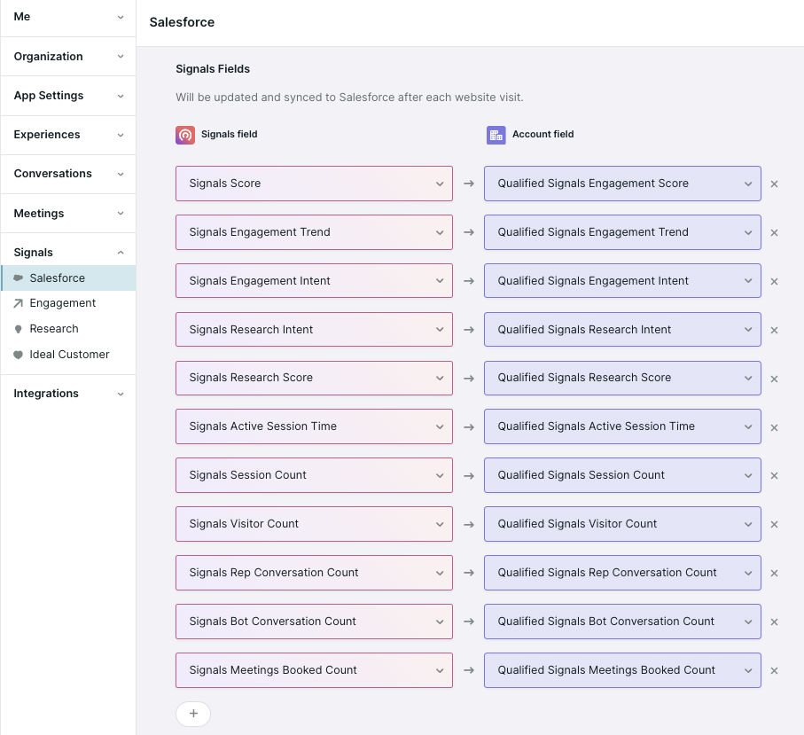Delete the Signals Engagement Intent mapping

pos(774,281)
